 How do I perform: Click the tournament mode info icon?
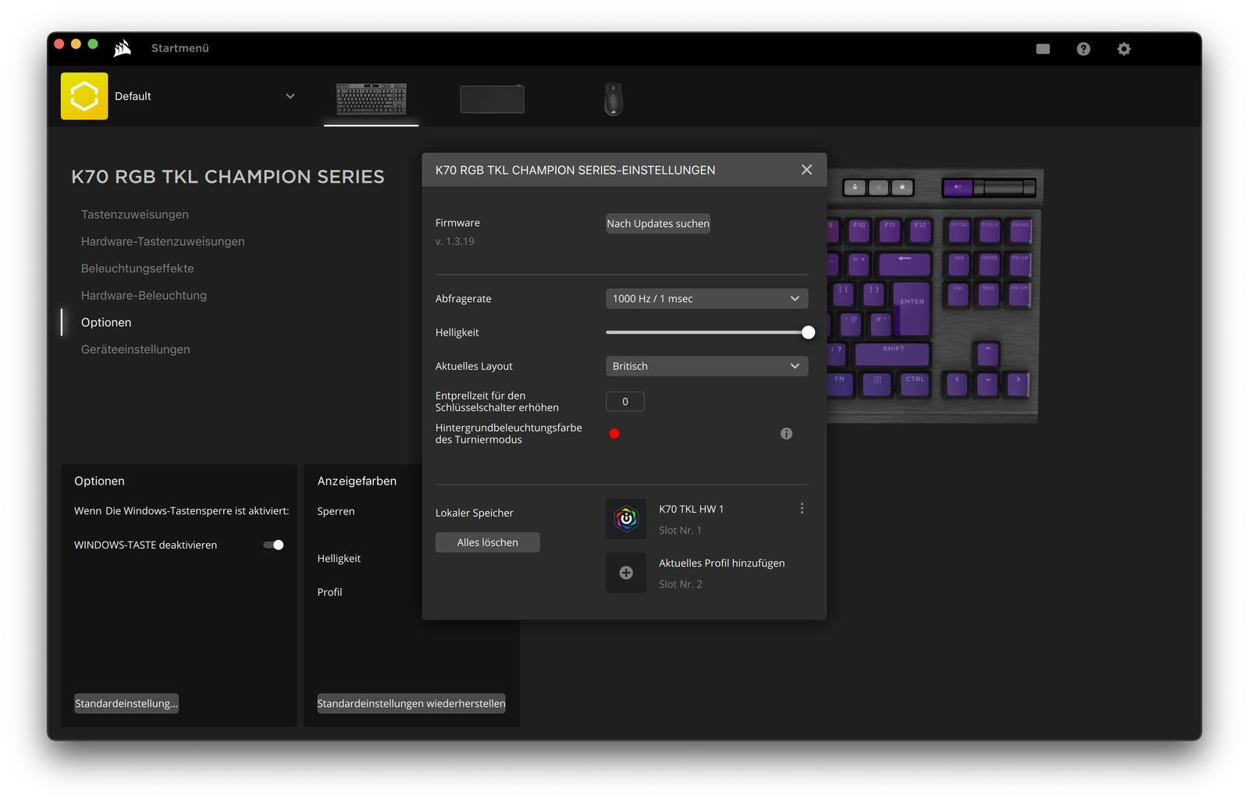tap(786, 434)
